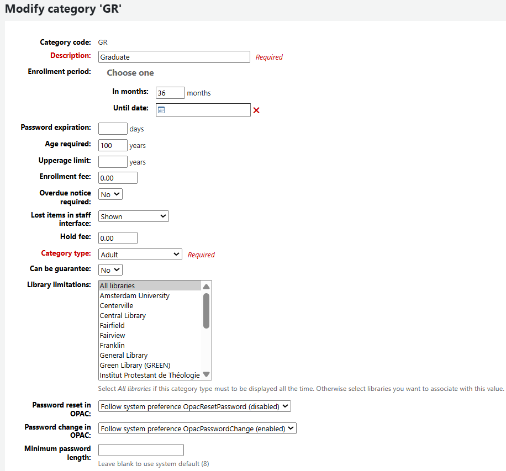Click the Can be guarantee label
Viewport: 506px width, 471px height.
(x=60, y=269)
